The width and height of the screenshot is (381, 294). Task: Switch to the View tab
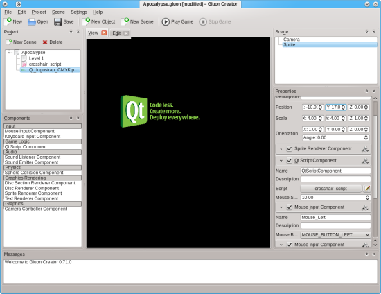pos(94,33)
